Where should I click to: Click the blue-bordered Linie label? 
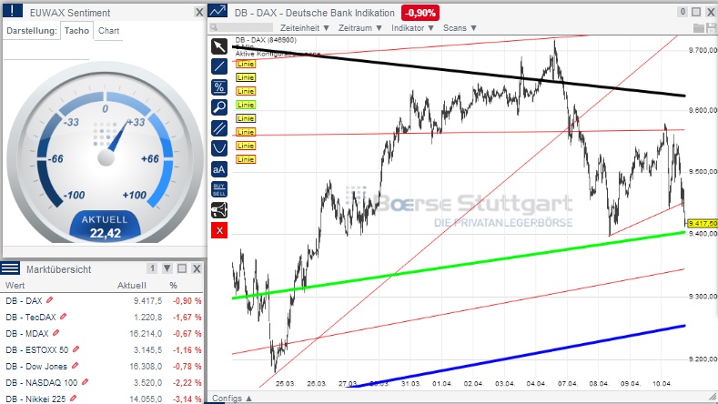point(246,118)
